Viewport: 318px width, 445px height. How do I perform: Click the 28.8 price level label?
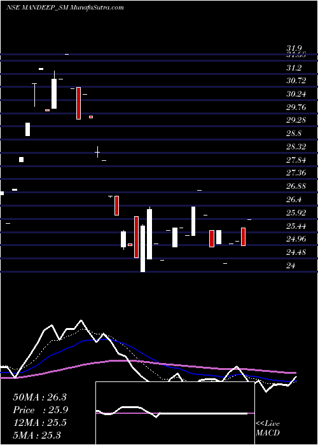pyautogui.click(x=294, y=133)
